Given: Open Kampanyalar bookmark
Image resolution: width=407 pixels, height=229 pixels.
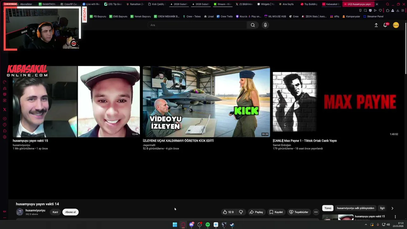Looking at the screenshot, I should tap(351, 17).
